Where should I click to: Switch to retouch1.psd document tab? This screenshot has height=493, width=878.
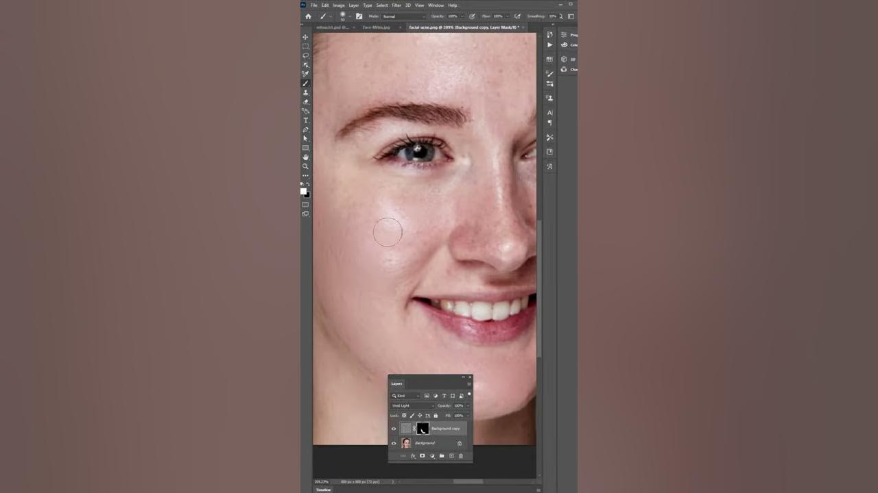[x=333, y=27]
